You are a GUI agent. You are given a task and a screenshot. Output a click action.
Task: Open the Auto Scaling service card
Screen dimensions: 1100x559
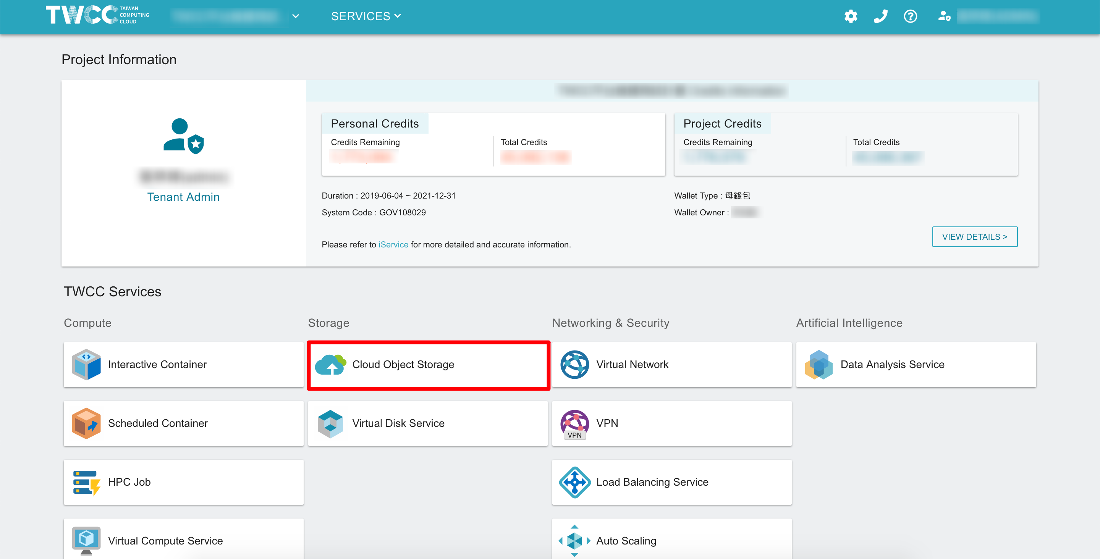point(672,538)
